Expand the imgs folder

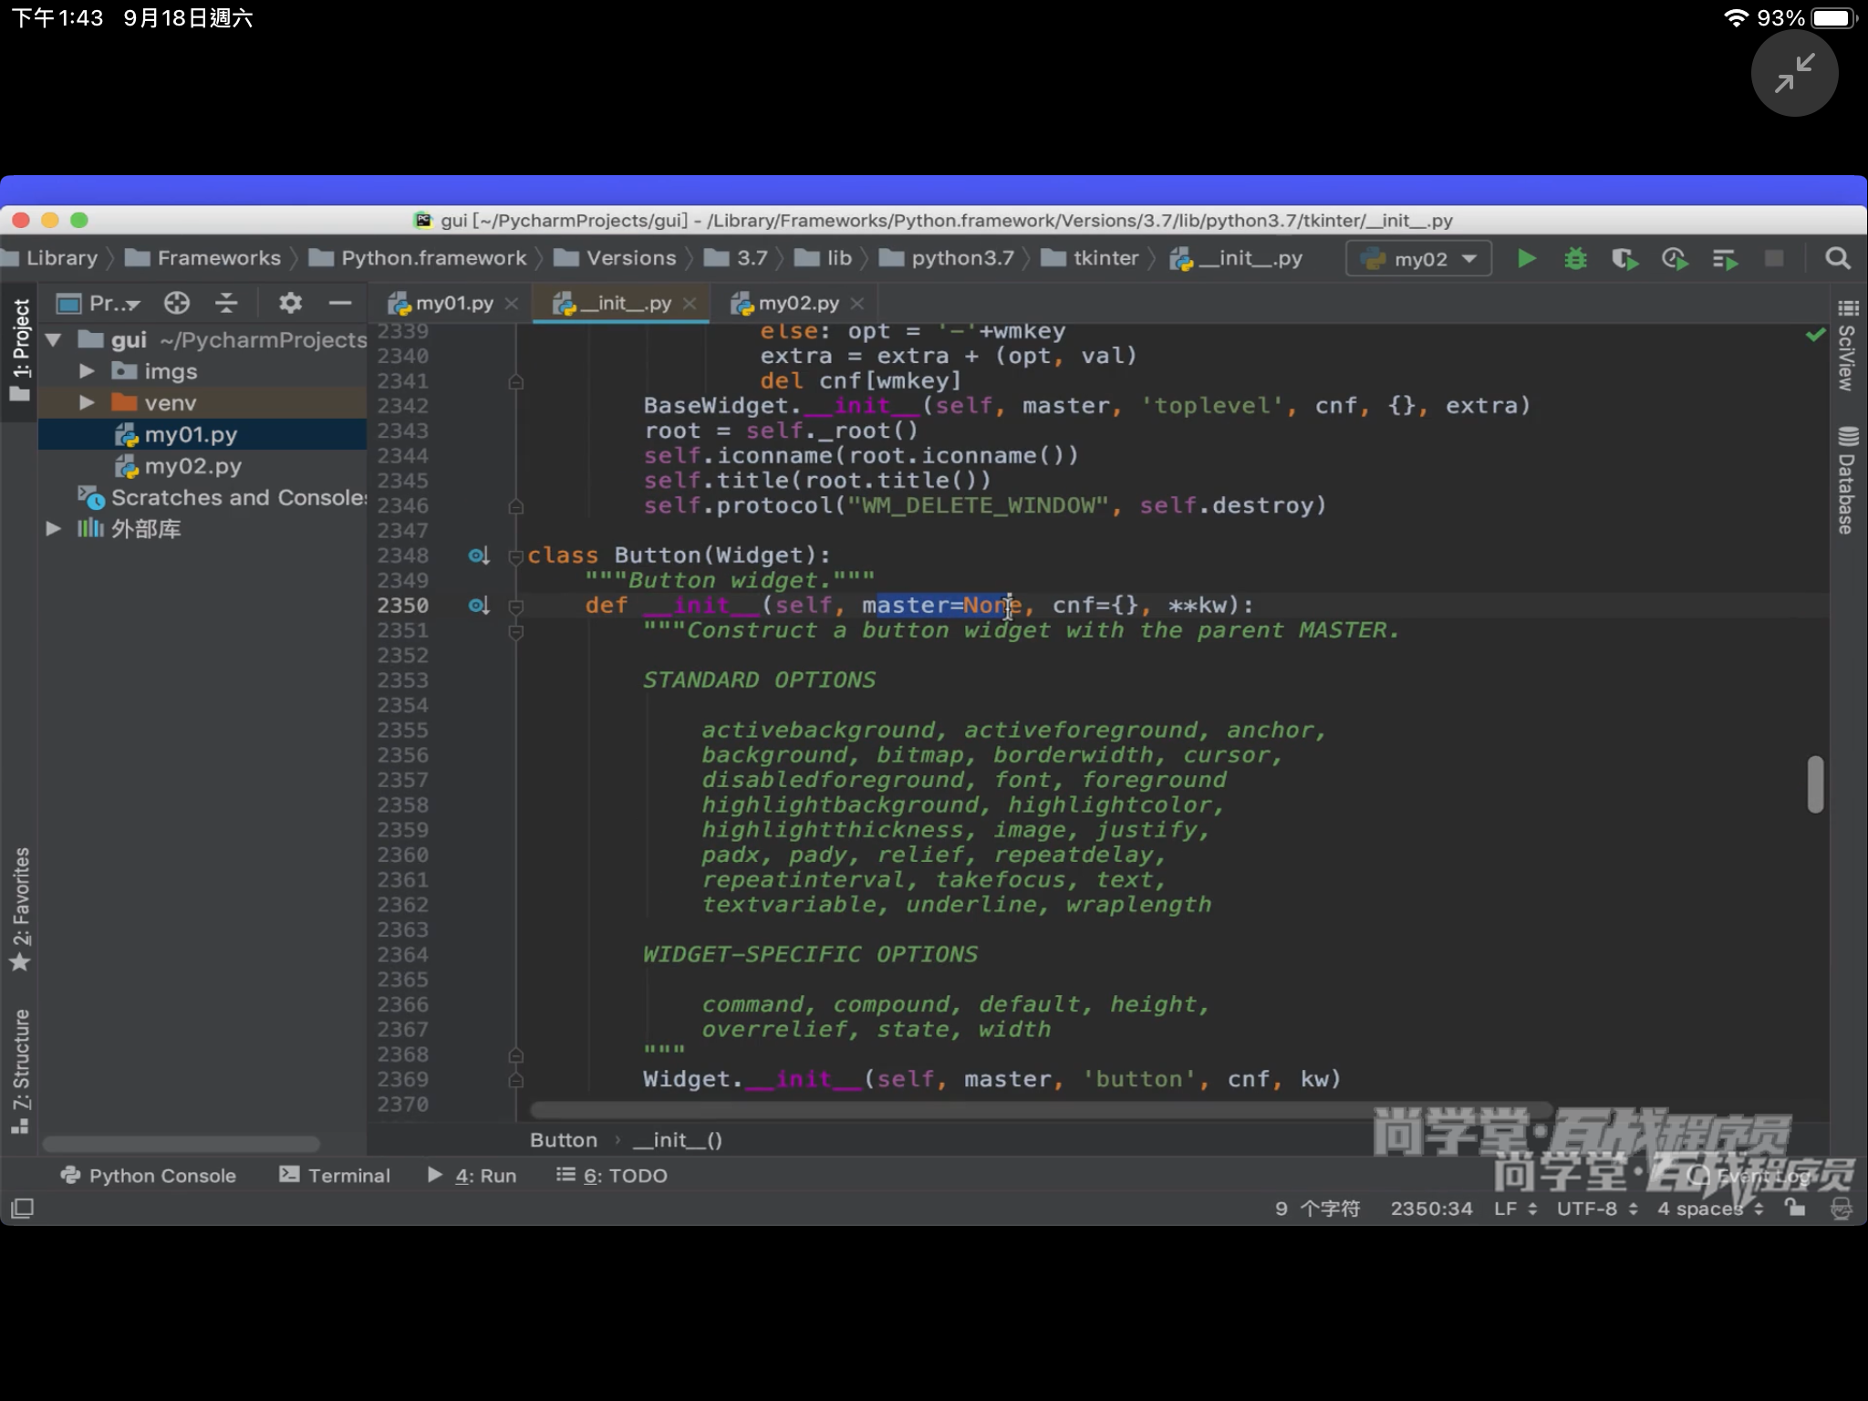pyautogui.click(x=87, y=371)
